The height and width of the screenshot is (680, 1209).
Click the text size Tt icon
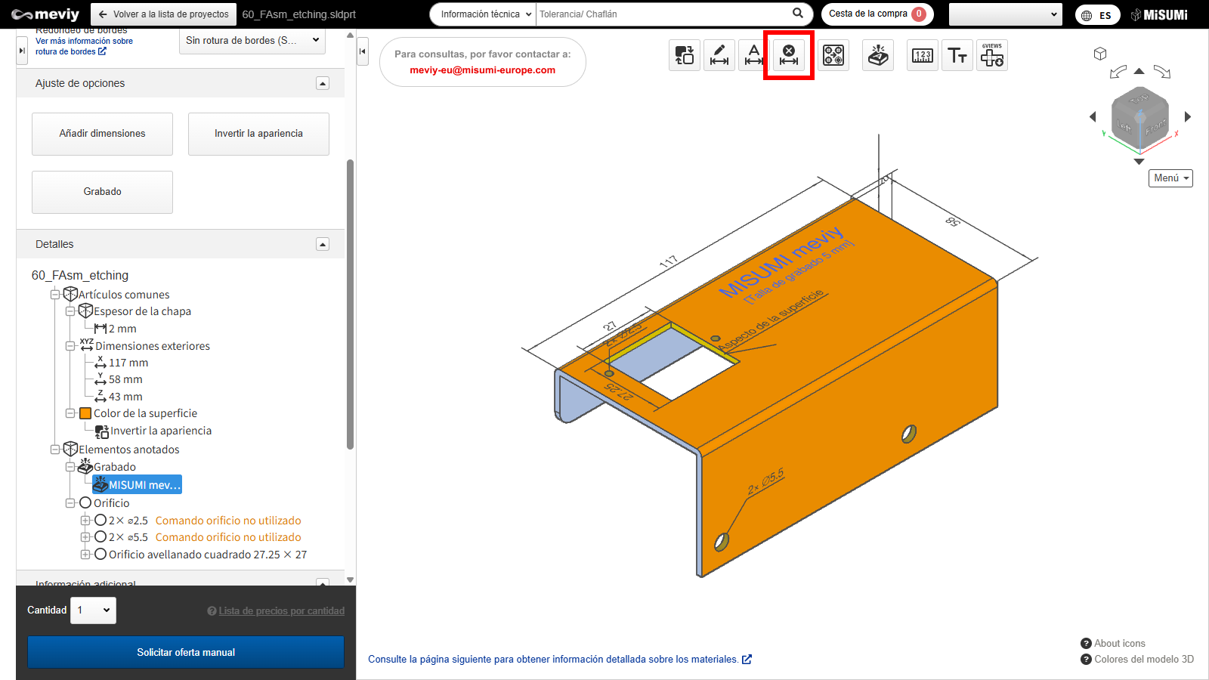[x=957, y=55]
